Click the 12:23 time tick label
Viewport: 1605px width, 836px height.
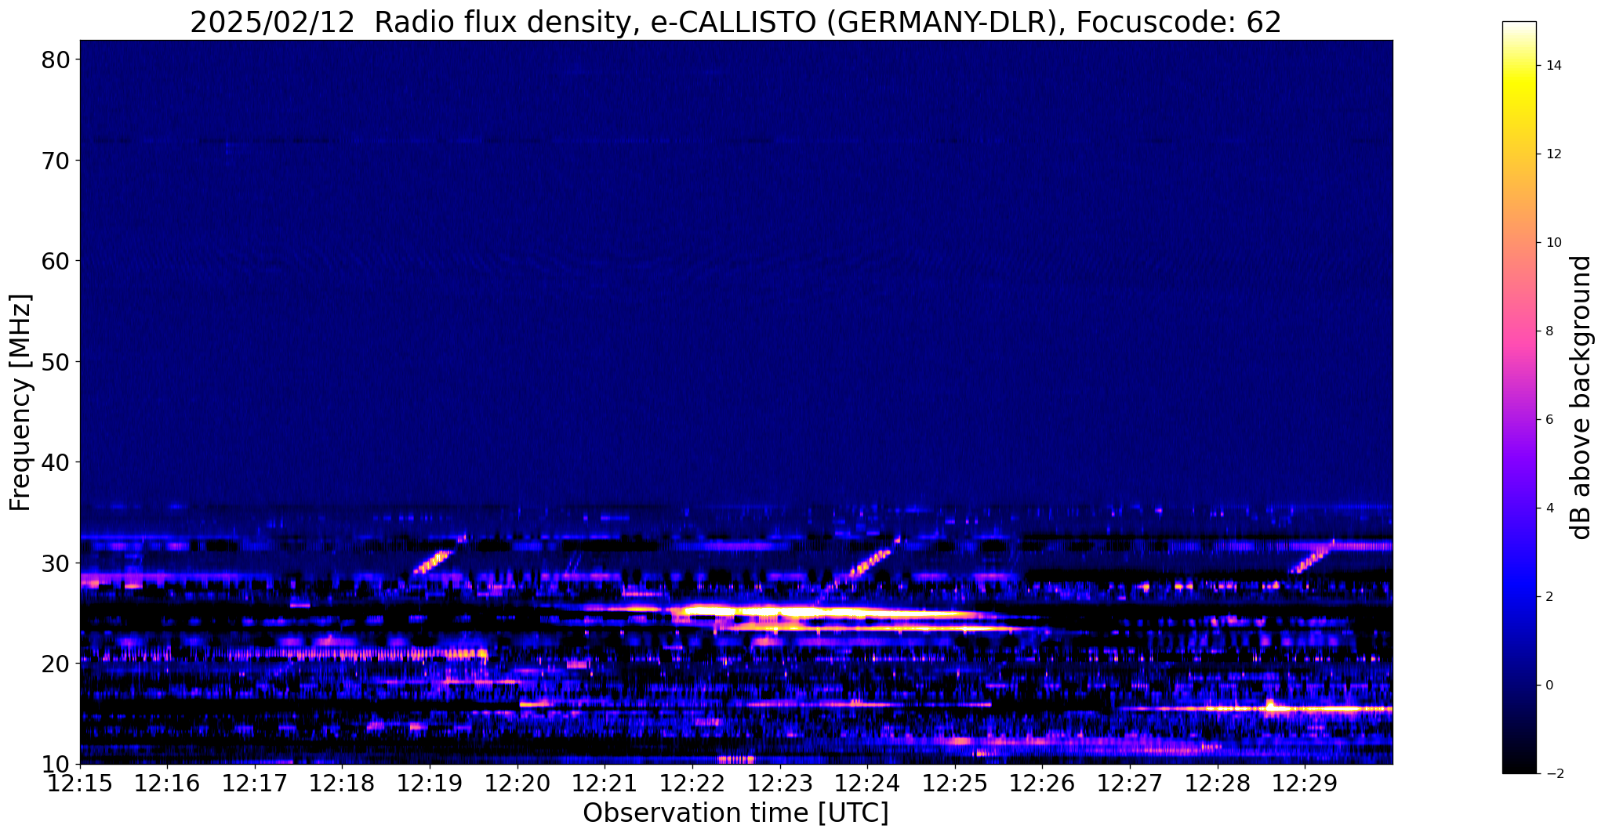click(x=780, y=784)
